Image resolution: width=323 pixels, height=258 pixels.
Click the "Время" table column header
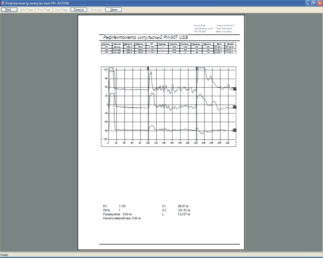coord(230,44)
